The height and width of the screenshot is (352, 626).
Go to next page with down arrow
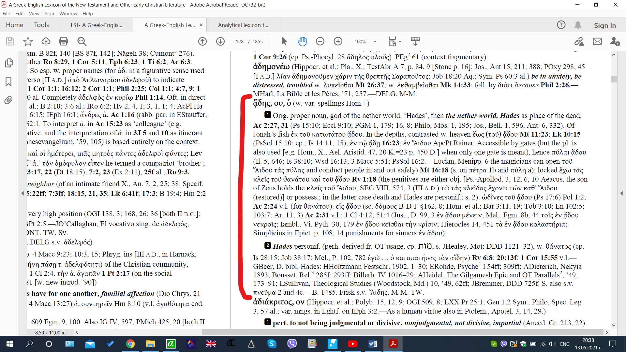click(220, 41)
